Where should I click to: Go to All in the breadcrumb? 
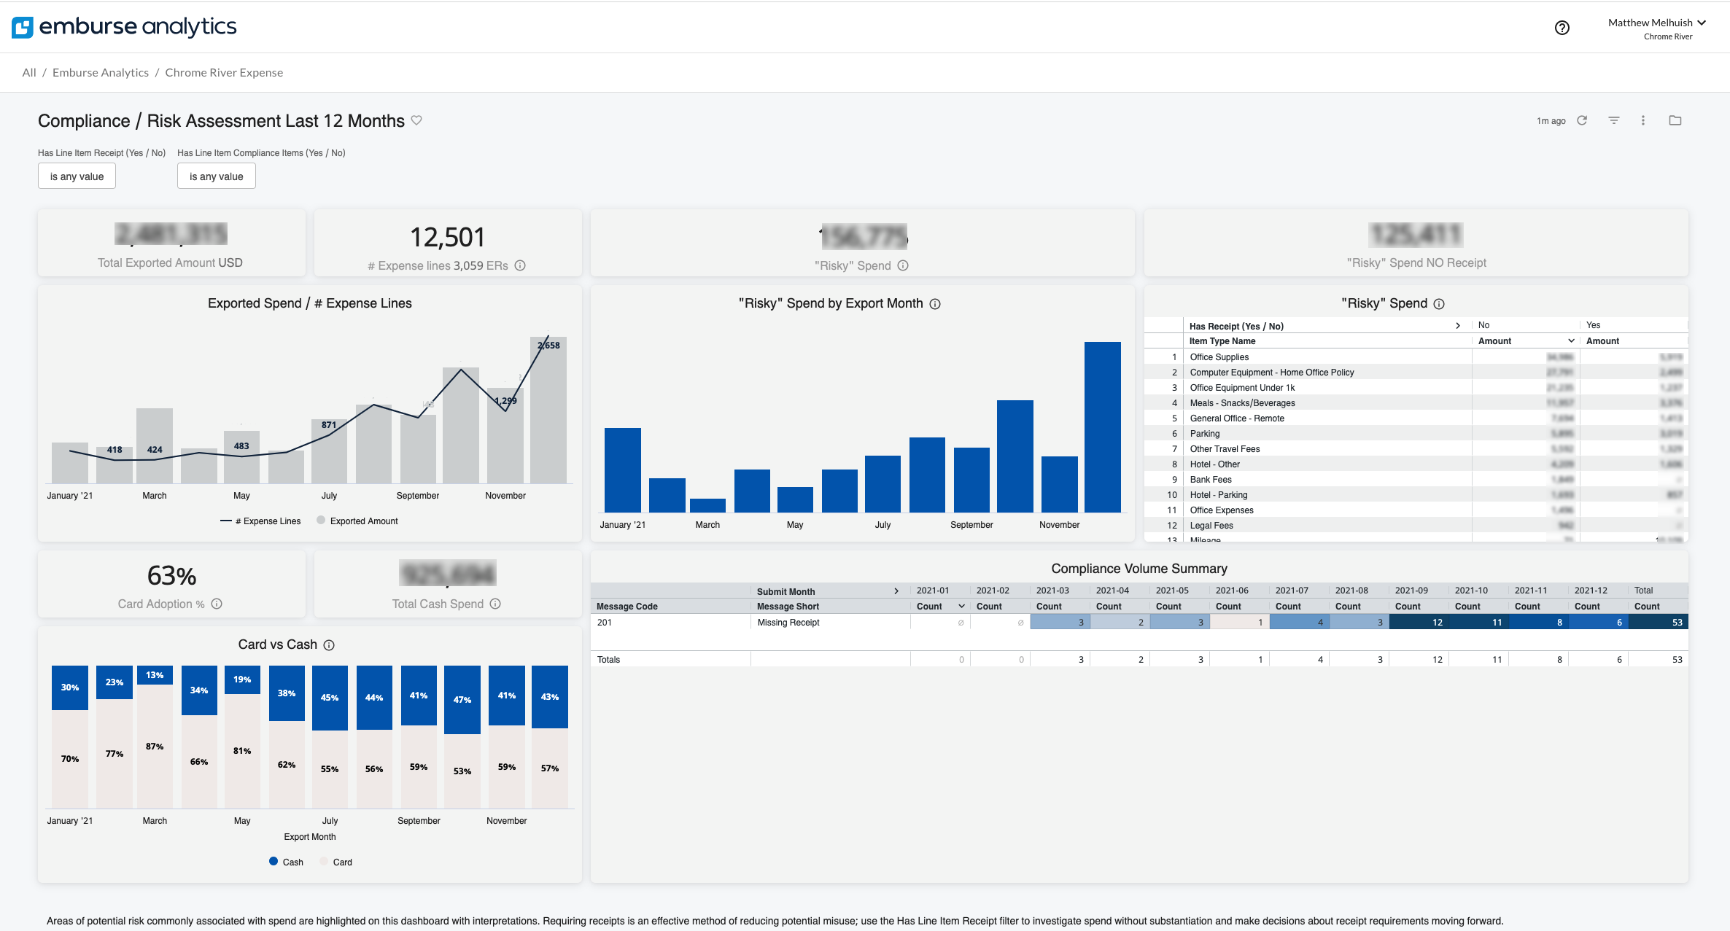click(28, 72)
